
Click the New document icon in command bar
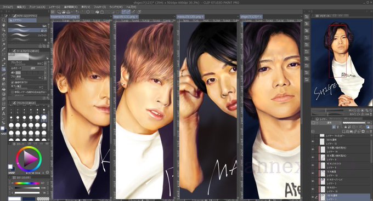tap(59, 12)
